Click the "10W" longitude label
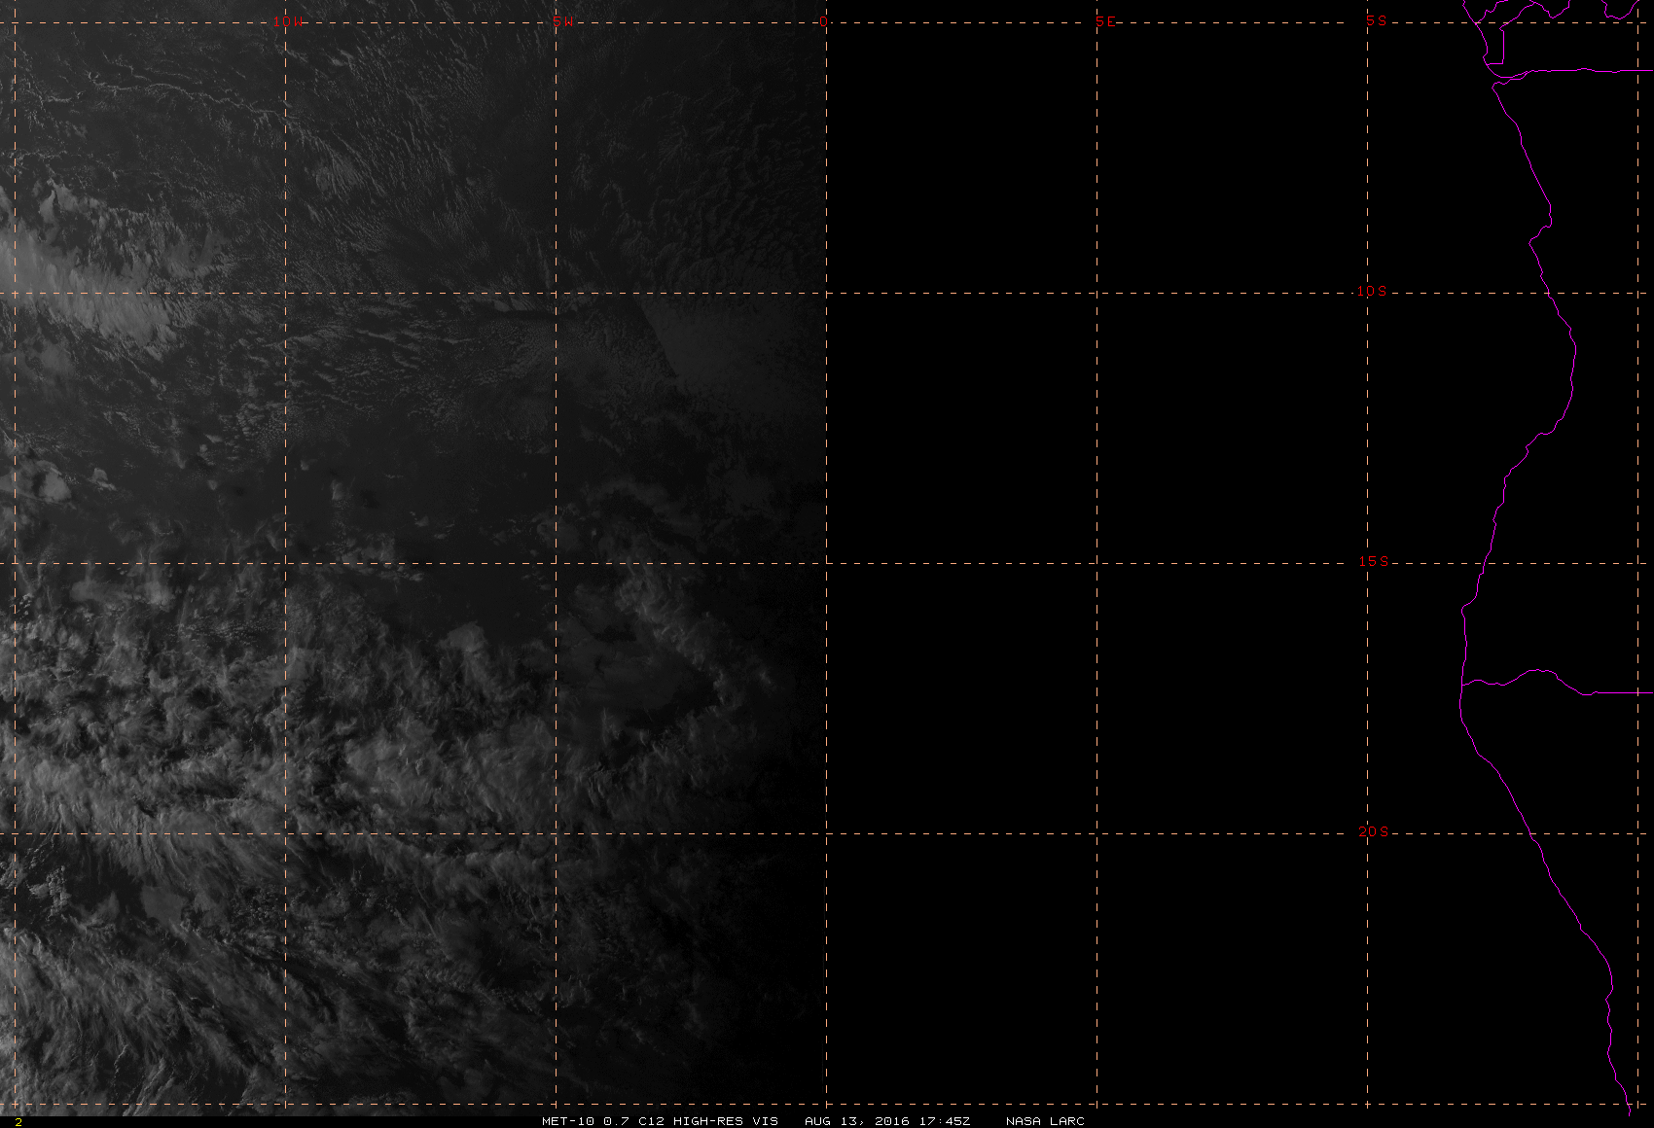This screenshot has height=1128, width=1654. [x=286, y=21]
